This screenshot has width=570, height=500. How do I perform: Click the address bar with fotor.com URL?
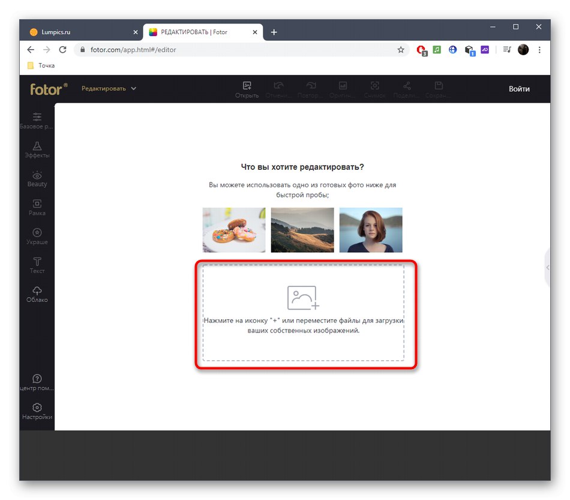pos(241,50)
